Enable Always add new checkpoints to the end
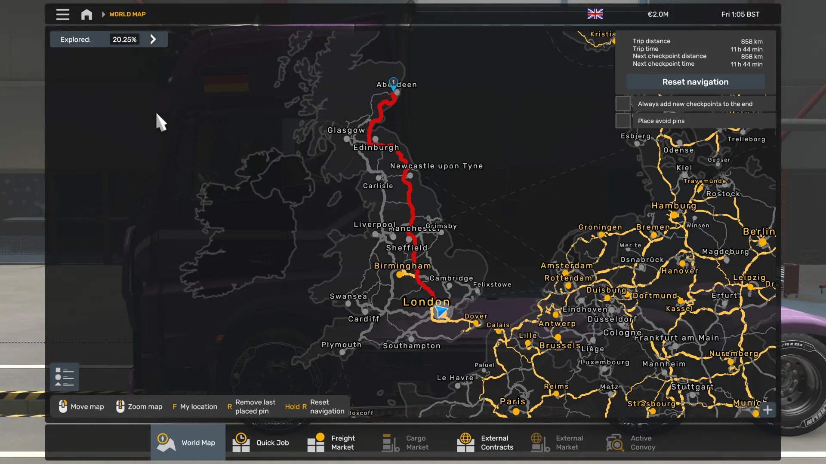 [x=623, y=104]
